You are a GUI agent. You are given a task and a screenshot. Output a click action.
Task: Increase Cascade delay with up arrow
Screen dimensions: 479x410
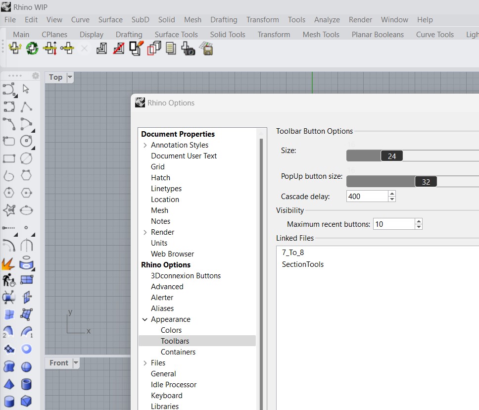392,193
